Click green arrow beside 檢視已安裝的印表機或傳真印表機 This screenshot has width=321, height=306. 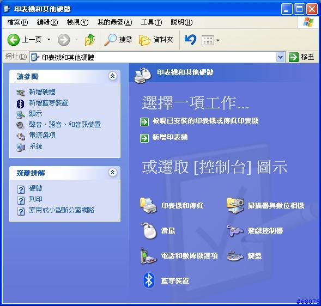point(144,122)
